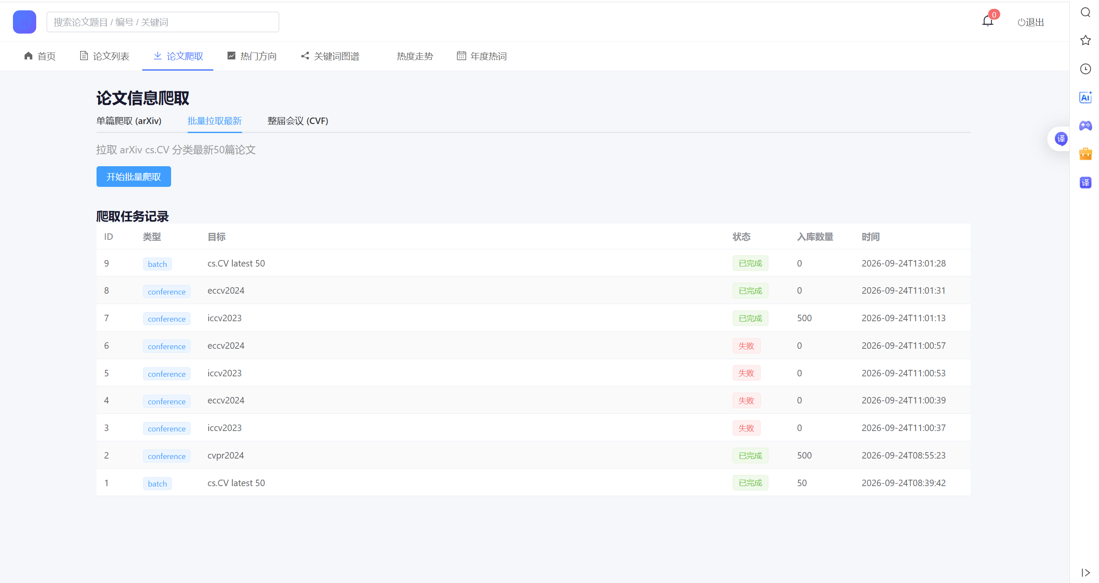1099x583 pixels.
Task: Click 状态 column header
Action: (742, 237)
